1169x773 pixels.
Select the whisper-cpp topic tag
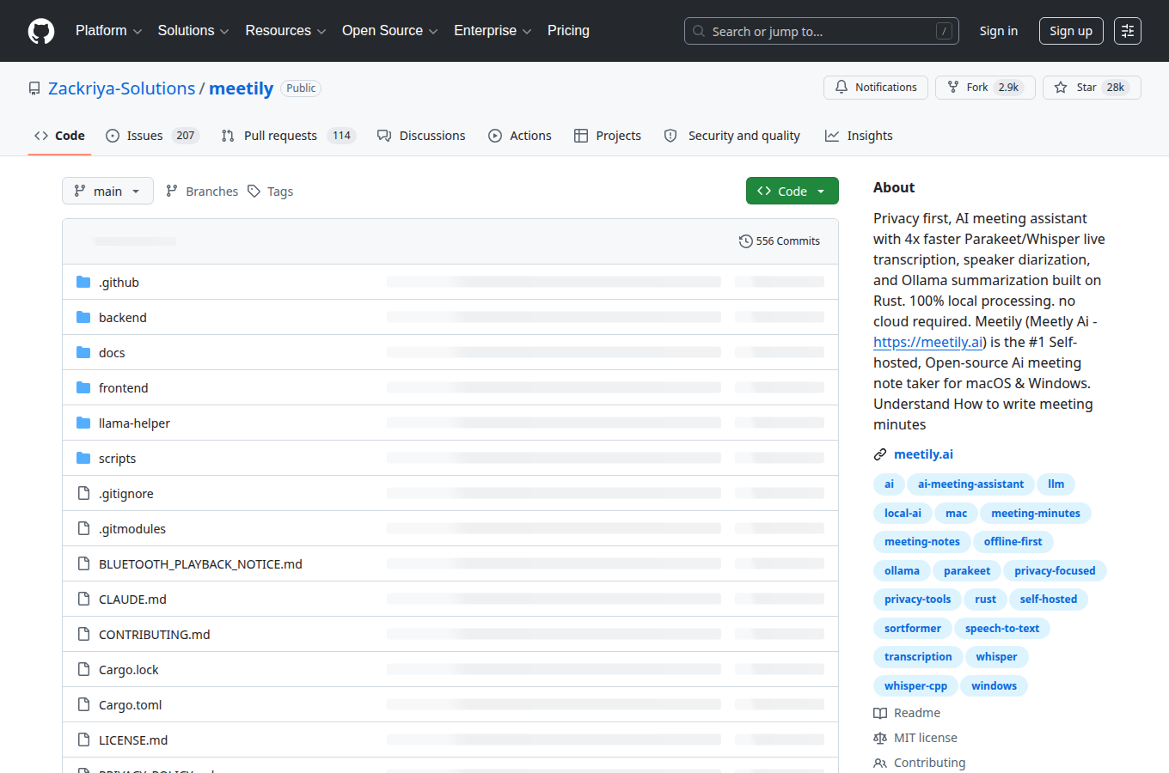(x=915, y=686)
